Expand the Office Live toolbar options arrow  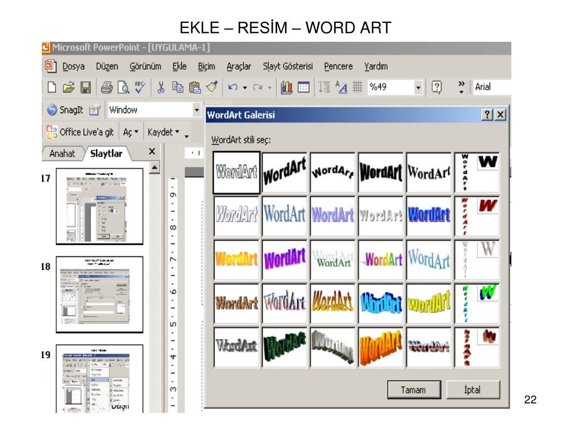tap(186, 137)
